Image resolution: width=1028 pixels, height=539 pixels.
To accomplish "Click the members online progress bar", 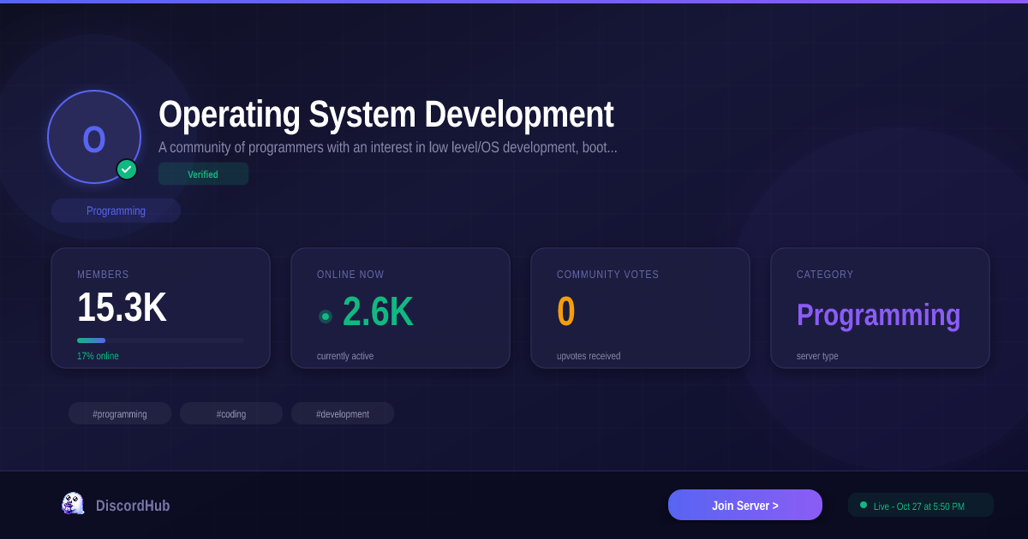I will coord(161,341).
